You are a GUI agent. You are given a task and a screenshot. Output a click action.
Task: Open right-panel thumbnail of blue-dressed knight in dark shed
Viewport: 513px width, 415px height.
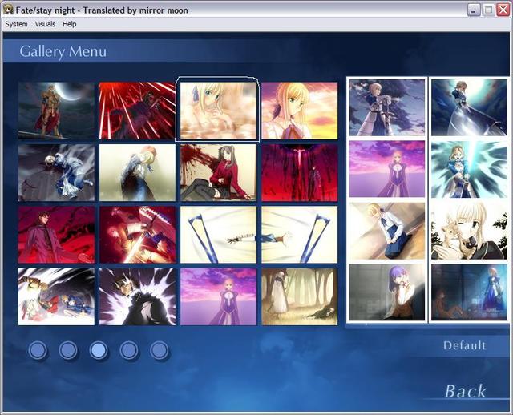click(x=469, y=292)
